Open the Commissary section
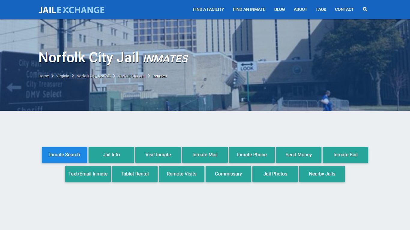The image size is (410, 230). coord(228,174)
